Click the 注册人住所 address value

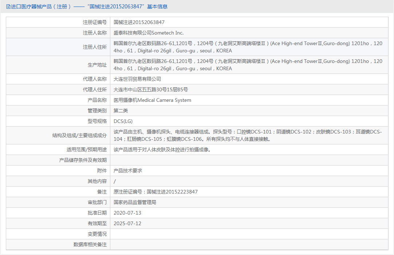248,47
